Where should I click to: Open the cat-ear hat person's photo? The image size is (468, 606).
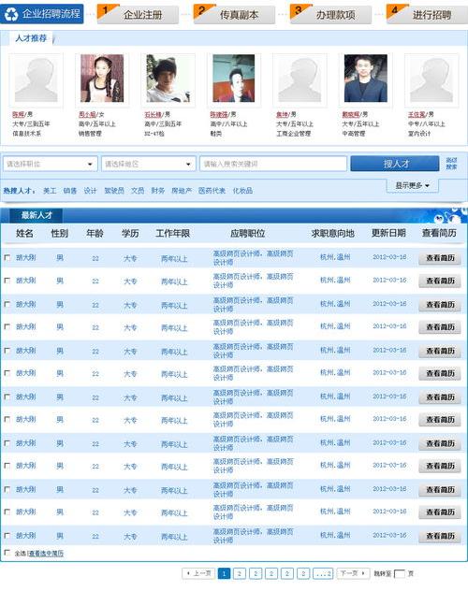pos(168,79)
